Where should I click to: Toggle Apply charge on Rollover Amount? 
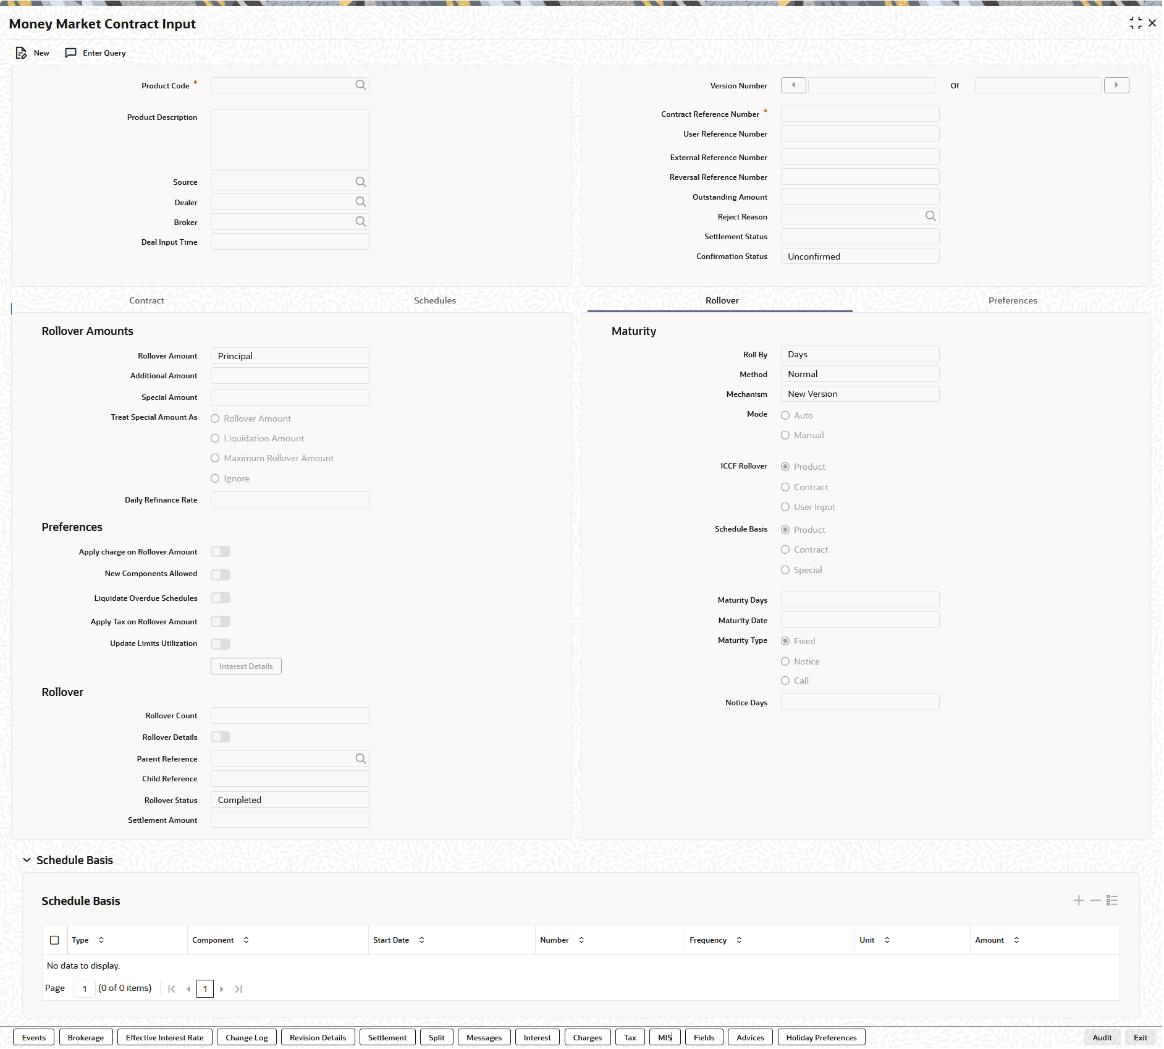pyautogui.click(x=221, y=551)
